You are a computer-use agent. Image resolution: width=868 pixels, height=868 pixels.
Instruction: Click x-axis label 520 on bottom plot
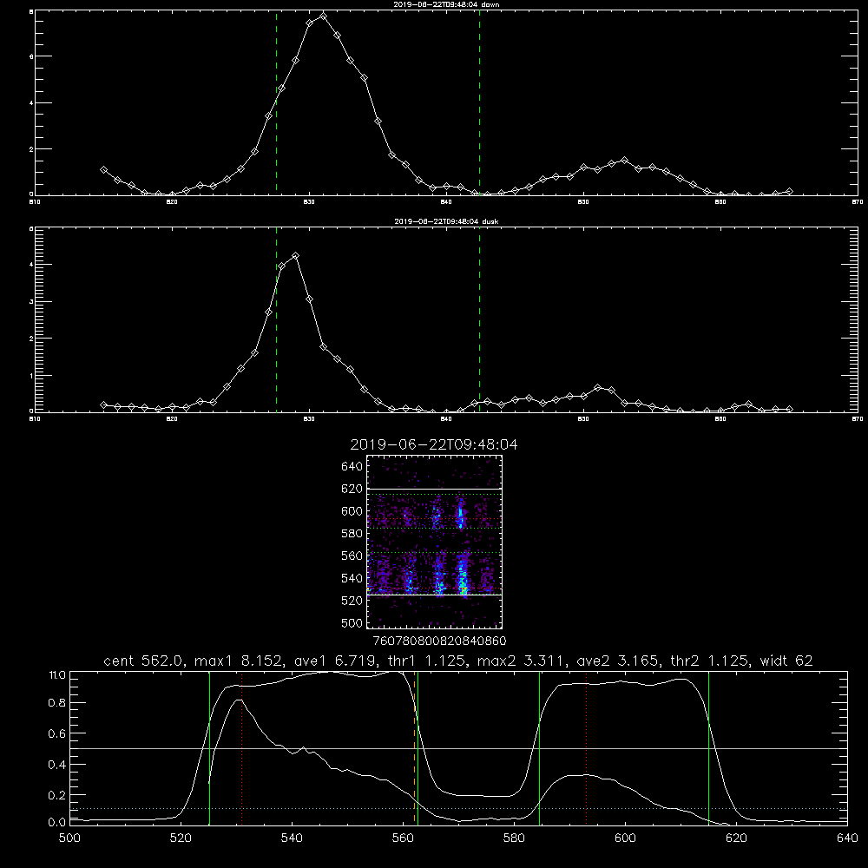click(x=181, y=838)
